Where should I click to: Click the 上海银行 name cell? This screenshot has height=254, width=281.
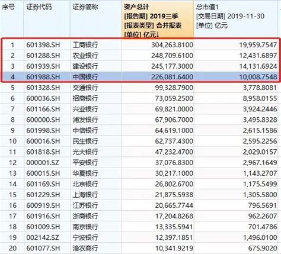pos(85,195)
